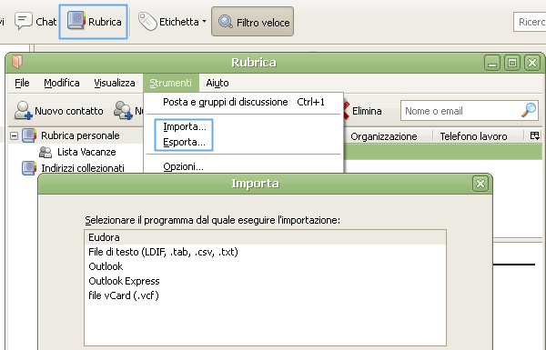Choose Esporta... from Strumenti menu
Screen dimensions: 546x350
click(184, 143)
